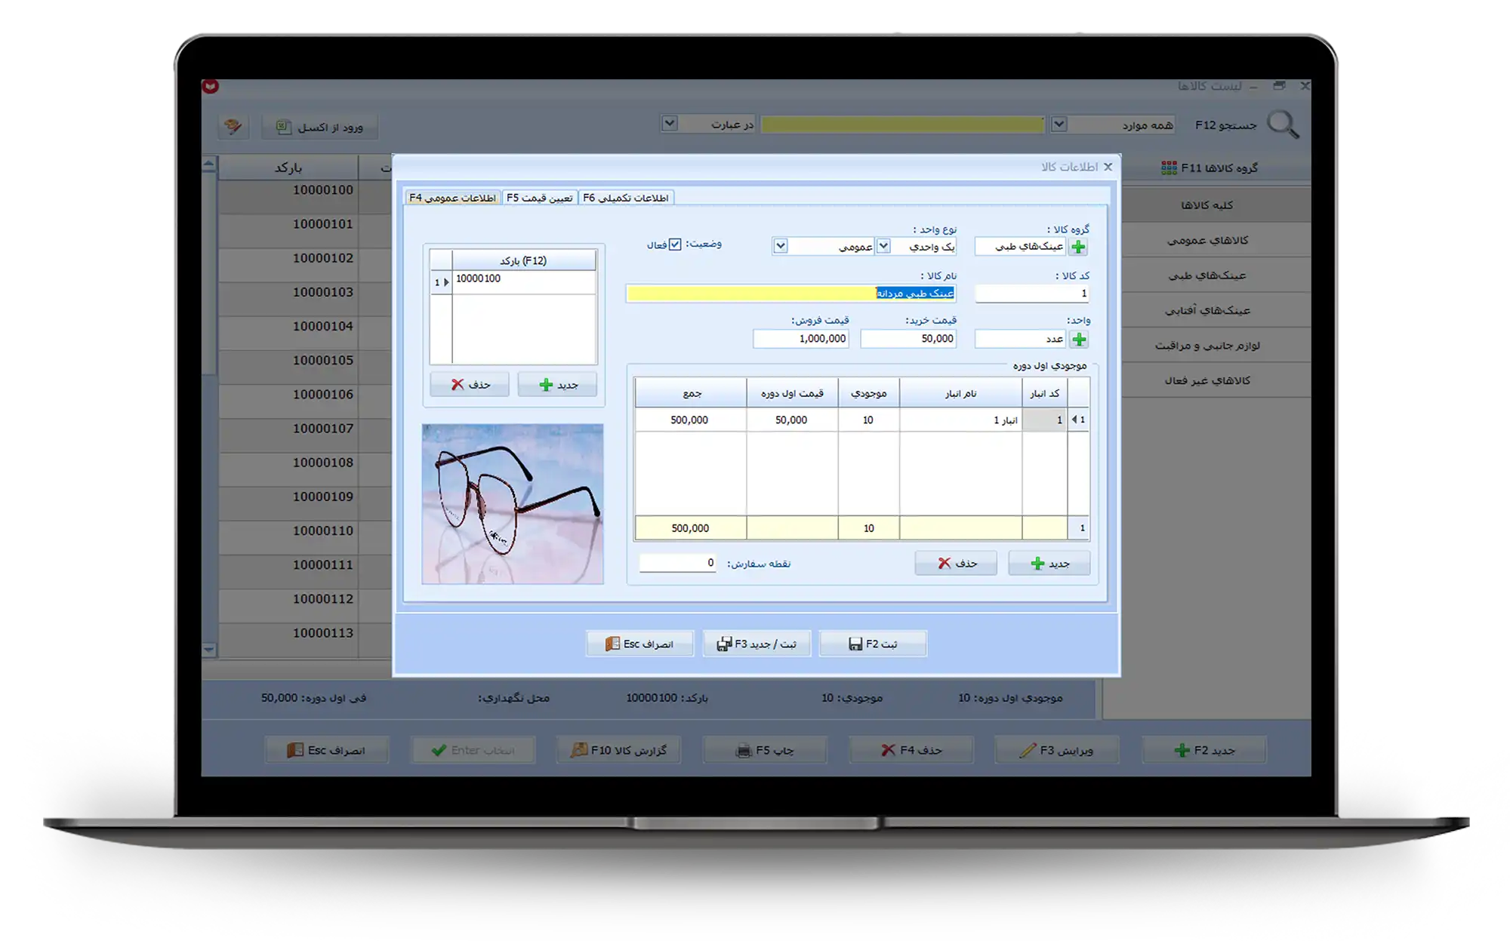Image resolution: width=1510 pixels, height=941 pixels.
Task: Click the eyeglasses product thumbnail image
Action: point(513,504)
